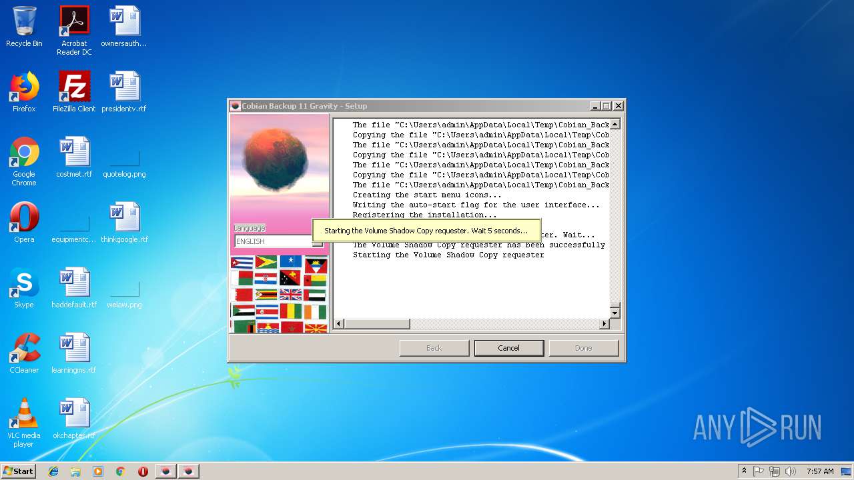Launch CCleaner from the desktop
Screen dimensions: 854x480
point(24,353)
